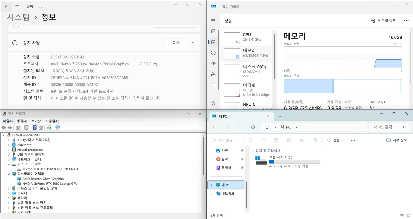The height and width of the screenshot is (219, 413).
Task: Open the Users icon in Task Manager sidebar
Action: (x=213, y=74)
